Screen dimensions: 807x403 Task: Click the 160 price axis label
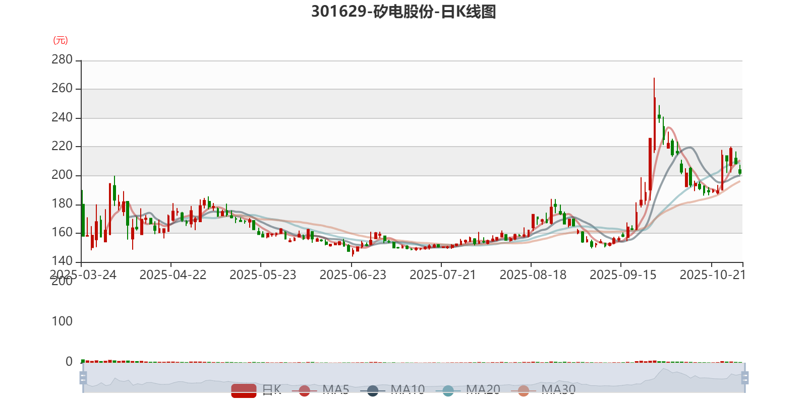coord(62,232)
